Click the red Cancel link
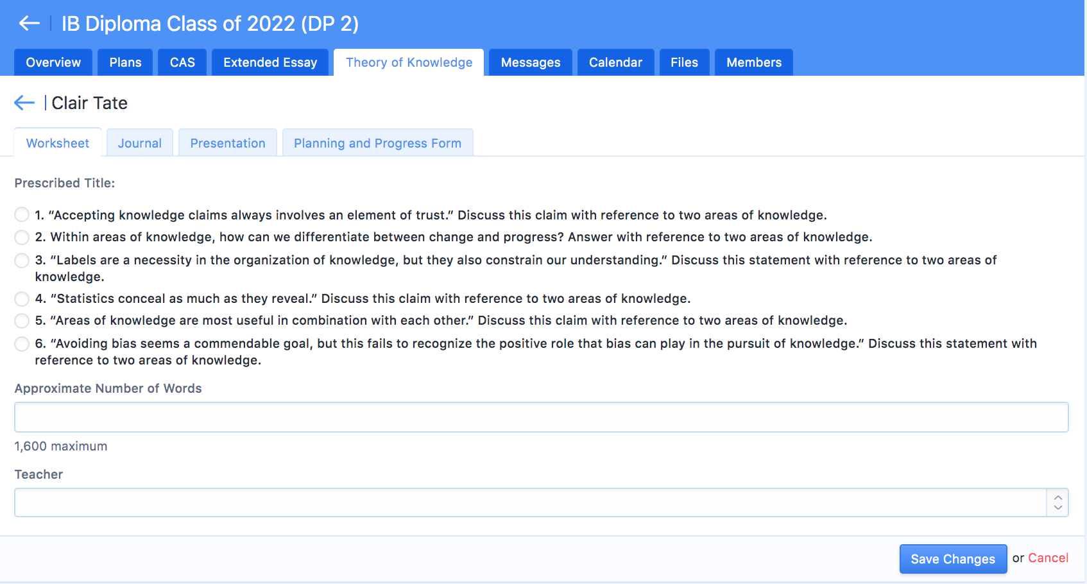Viewport: 1087px width, 584px height. [x=1048, y=558]
